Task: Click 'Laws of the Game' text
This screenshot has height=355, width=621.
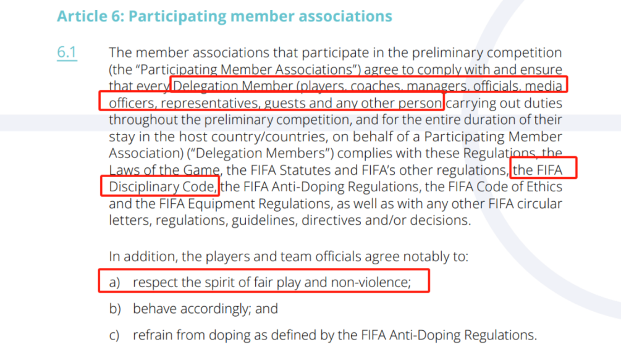Action: (x=164, y=169)
